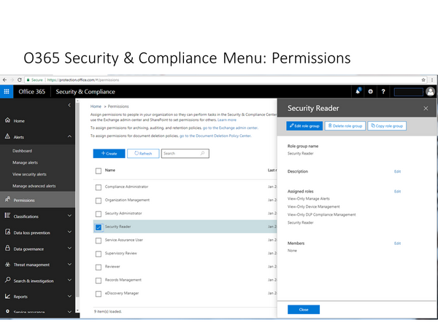Click Edit next to Description
This screenshot has height=328, width=438.
coord(398,171)
